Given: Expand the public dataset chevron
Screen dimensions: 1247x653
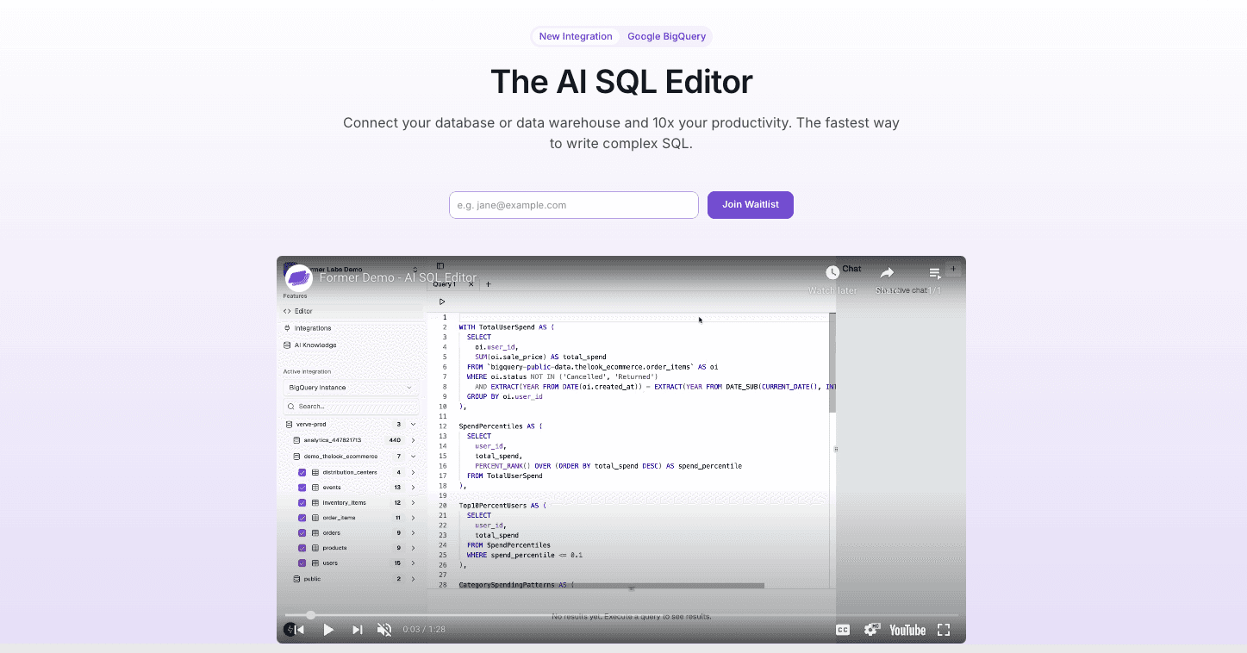Looking at the screenshot, I should pos(413,579).
